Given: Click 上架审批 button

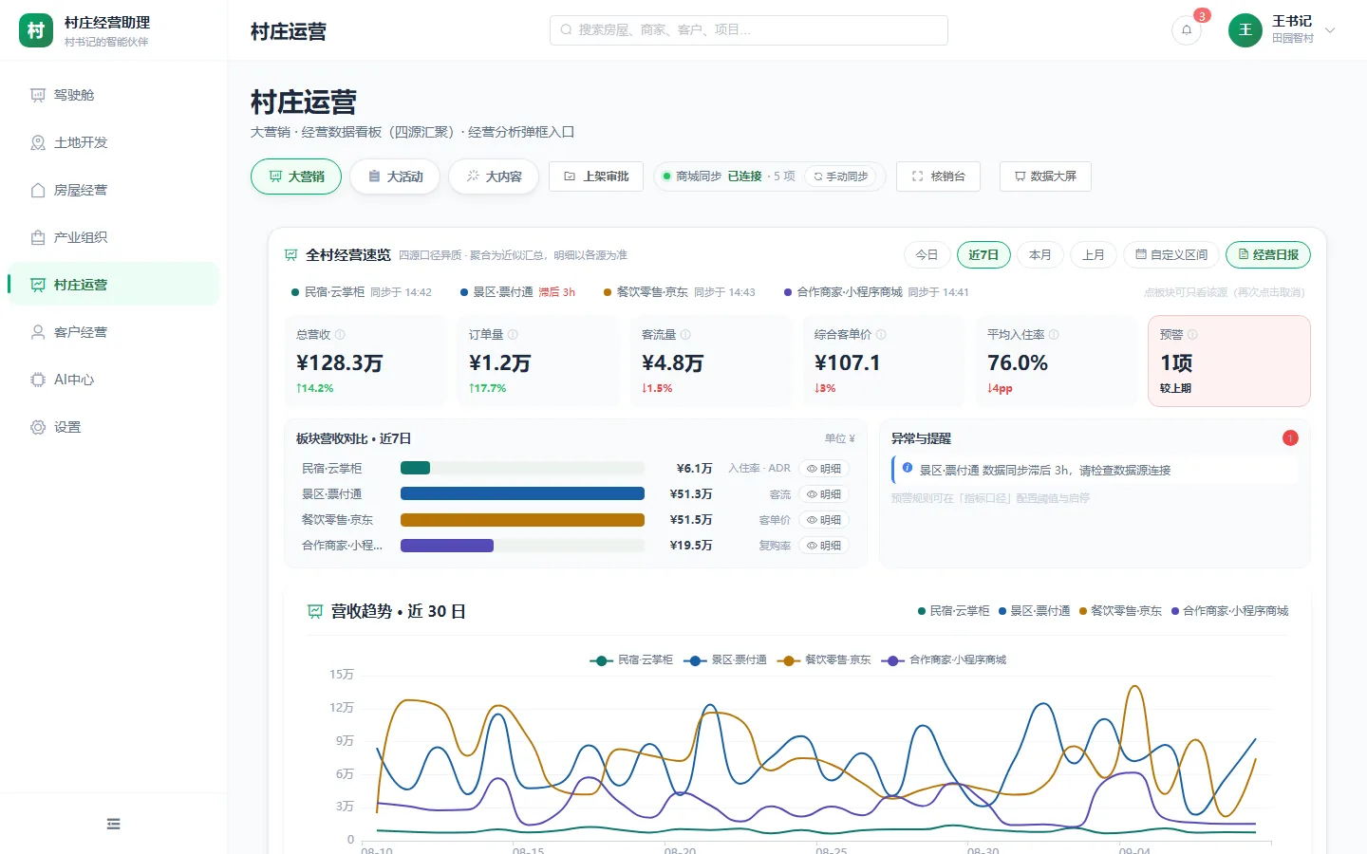Looking at the screenshot, I should 596,176.
